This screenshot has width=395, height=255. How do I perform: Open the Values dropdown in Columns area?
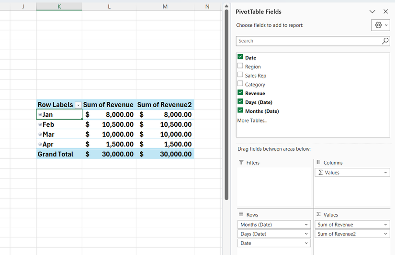(x=385, y=173)
